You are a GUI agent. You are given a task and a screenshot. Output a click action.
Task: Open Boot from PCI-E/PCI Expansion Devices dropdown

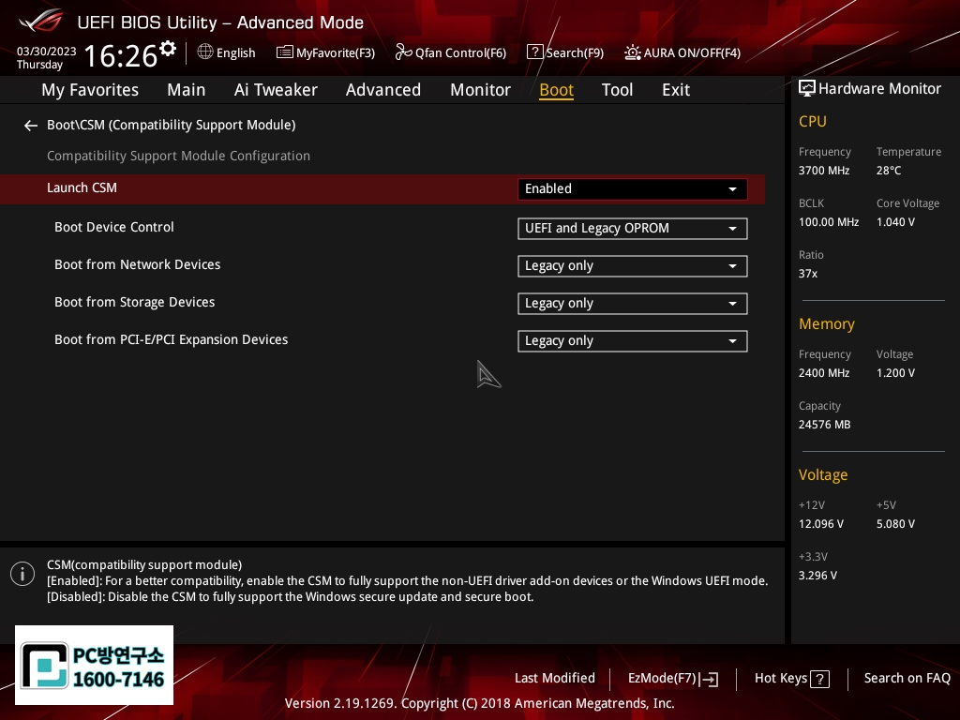click(633, 341)
